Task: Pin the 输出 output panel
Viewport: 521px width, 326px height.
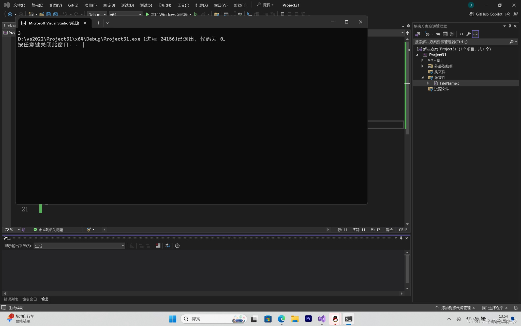Action: 401,238
